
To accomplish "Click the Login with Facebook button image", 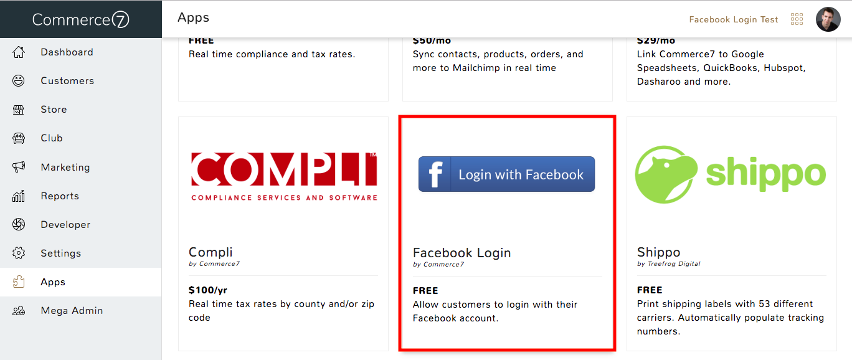I will (x=506, y=174).
